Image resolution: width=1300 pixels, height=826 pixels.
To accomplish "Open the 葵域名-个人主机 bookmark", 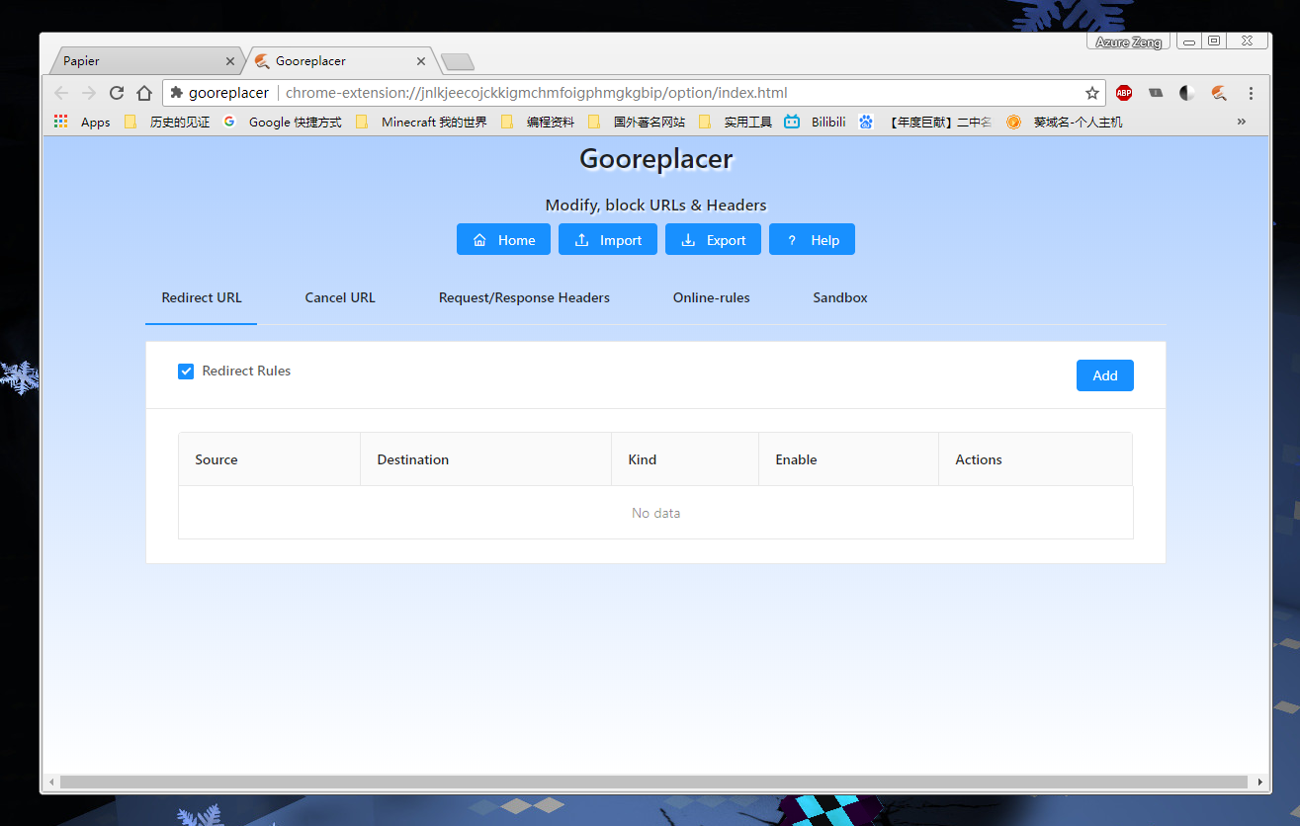I will click(1064, 123).
